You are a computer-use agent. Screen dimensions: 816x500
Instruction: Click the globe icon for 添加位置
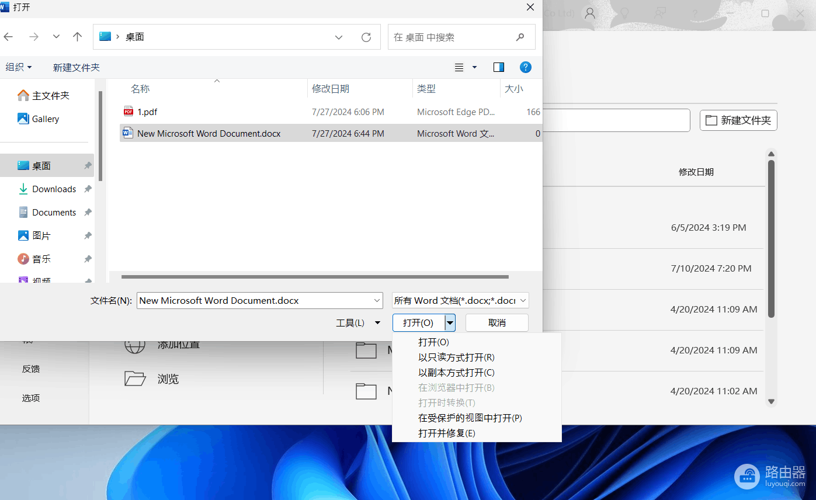pos(135,346)
